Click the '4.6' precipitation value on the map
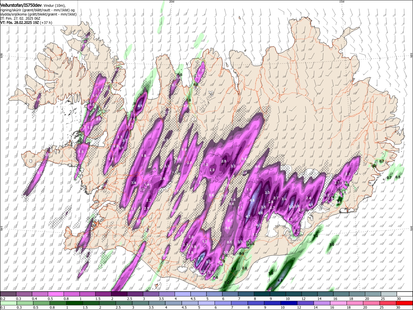Viewport: 413px width, 310px height. point(261,213)
